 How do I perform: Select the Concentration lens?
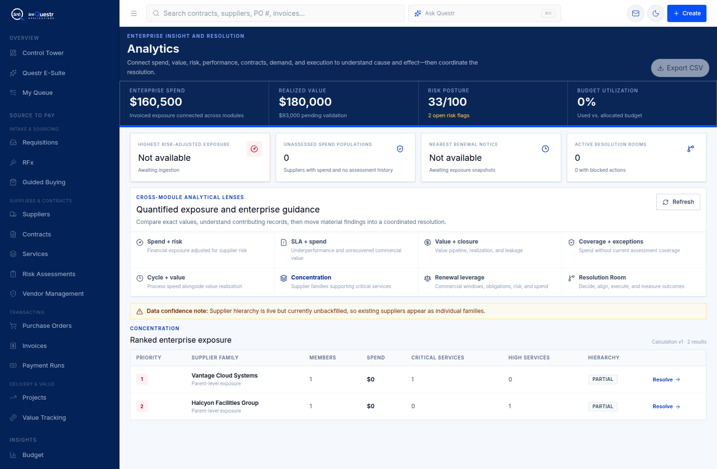pyautogui.click(x=346, y=282)
